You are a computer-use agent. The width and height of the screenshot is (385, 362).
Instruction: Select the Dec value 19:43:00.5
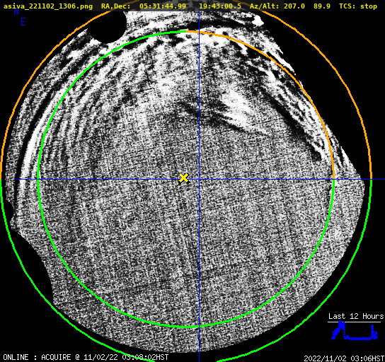220,6
